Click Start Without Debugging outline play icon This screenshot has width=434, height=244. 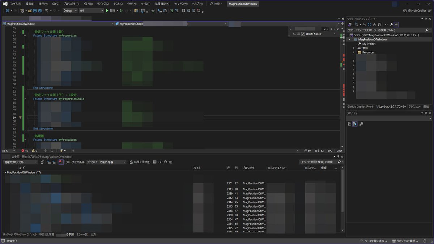pos(121,11)
